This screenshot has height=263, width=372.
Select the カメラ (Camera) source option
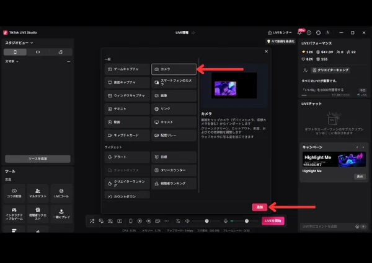click(x=174, y=69)
